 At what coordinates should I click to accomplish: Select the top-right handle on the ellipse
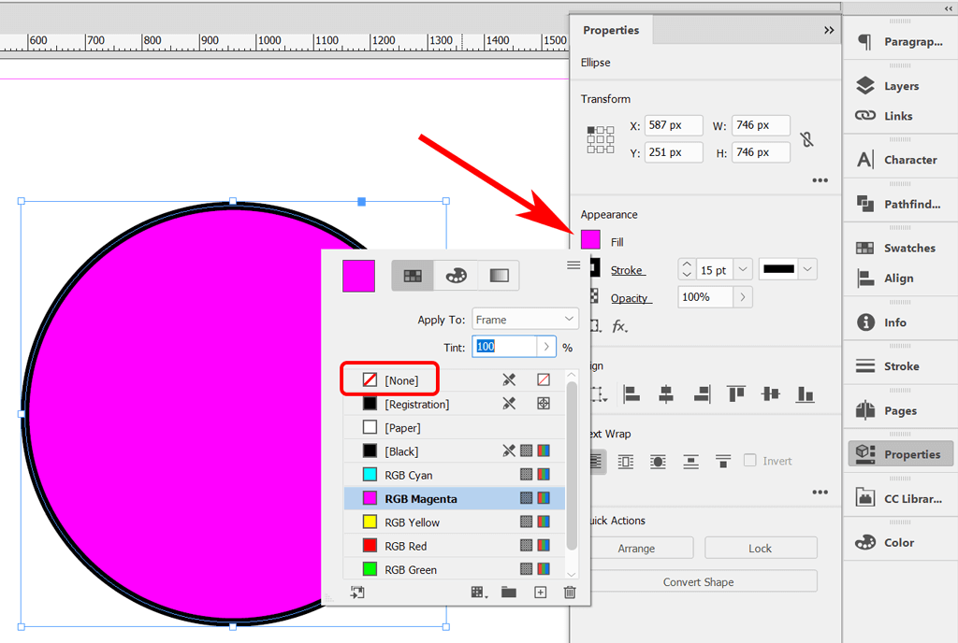pyautogui.click(x=445, y=201)
